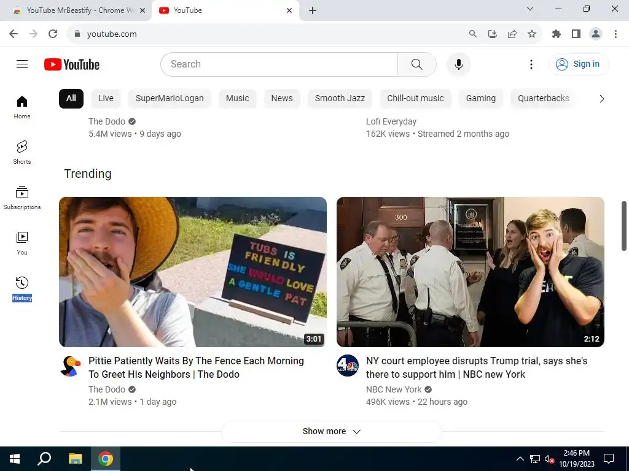This screenshot has height=471, width=629.
Task: Open Shorts from sidebar
Action: click(22, 153)
